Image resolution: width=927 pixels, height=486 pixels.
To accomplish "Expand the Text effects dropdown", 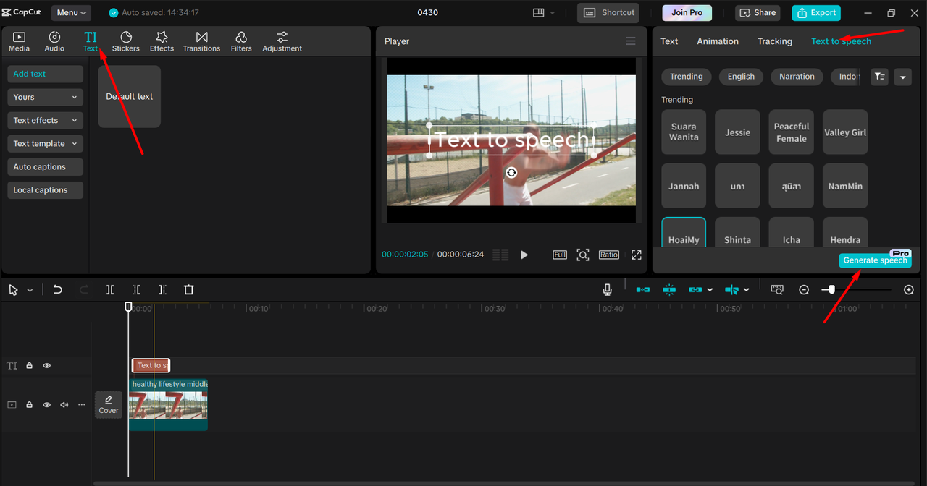I will click(x=45, y=121).
